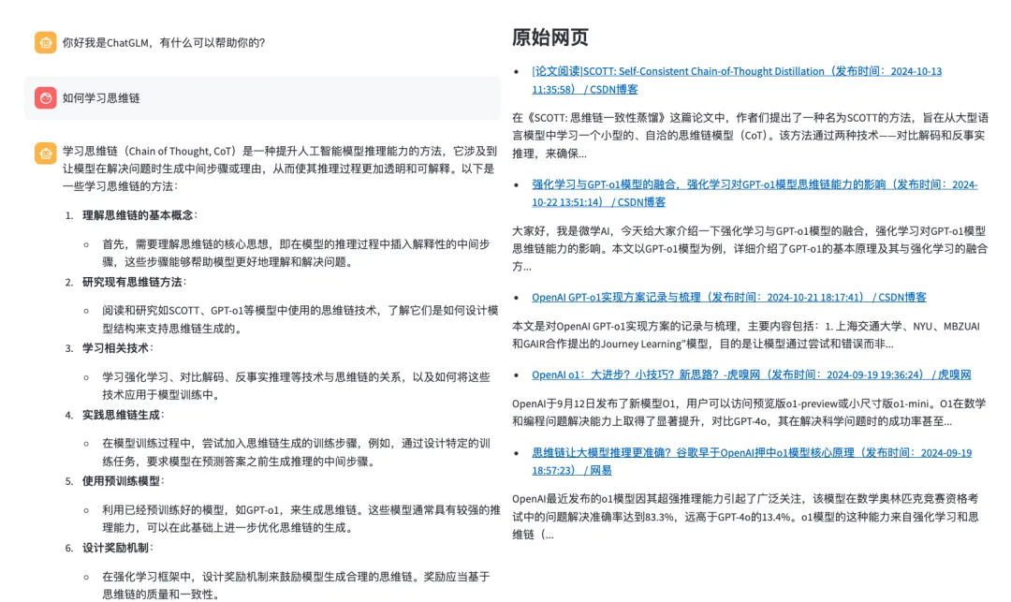Select the heading 研究现有思维链方法
Image resolution: width=1011 pixels, height=602 pixels.
click(134, 282)
